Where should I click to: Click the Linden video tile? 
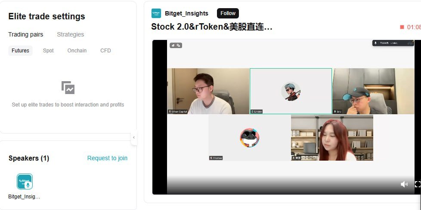[291, 91]
